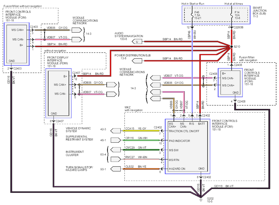
Task: Select page reference 42-3
Action: (103, 129)
